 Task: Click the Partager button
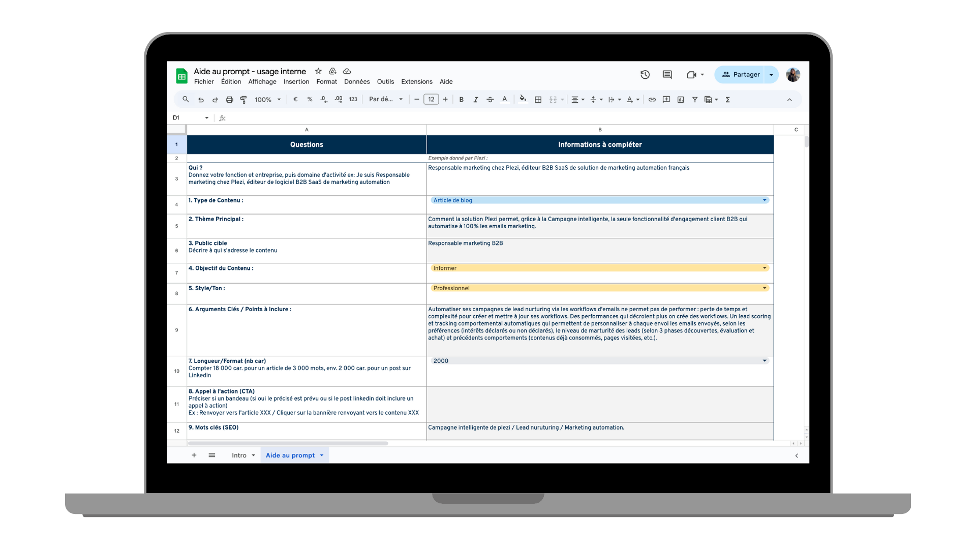[740, 75]
